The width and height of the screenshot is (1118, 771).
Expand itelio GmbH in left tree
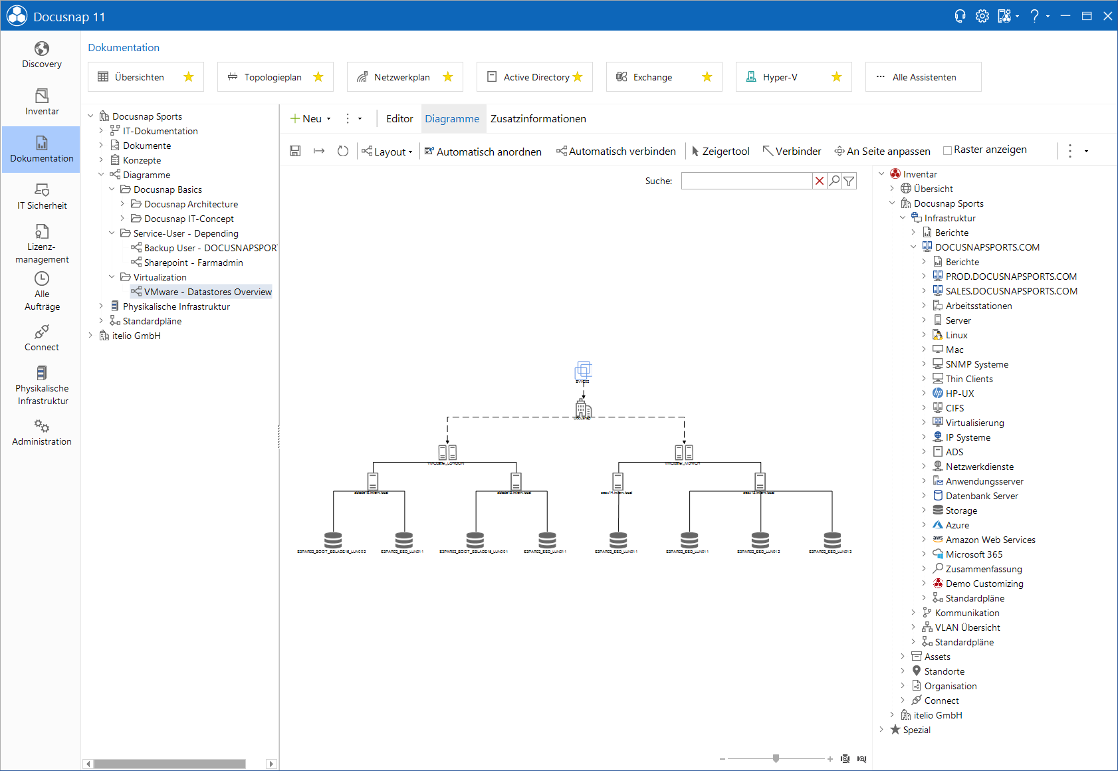tap(90, 336)
